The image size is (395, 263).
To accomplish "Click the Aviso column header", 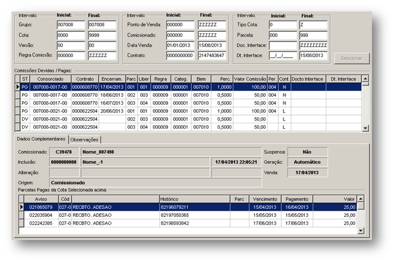I will tap(41, 199).
